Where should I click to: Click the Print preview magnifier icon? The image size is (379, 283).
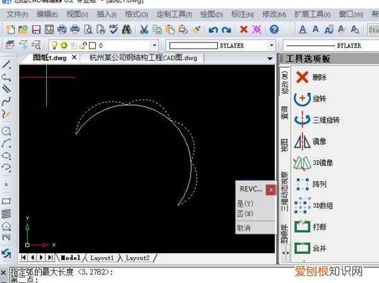click(88, 30)
